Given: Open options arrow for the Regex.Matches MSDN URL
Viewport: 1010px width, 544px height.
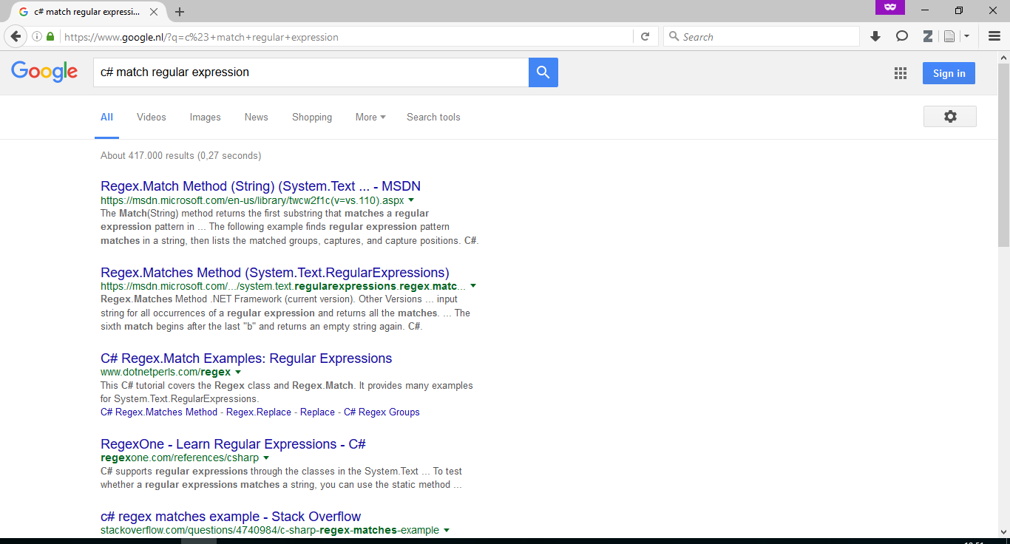Looking at the screenshot, I should click(473, 286).
